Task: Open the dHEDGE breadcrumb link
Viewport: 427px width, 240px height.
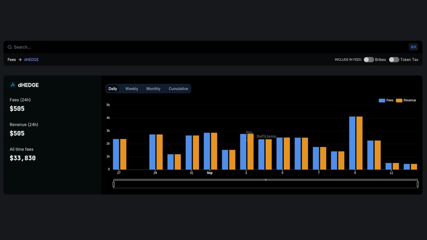Action: pyautogui.click(x=31, y=60)
